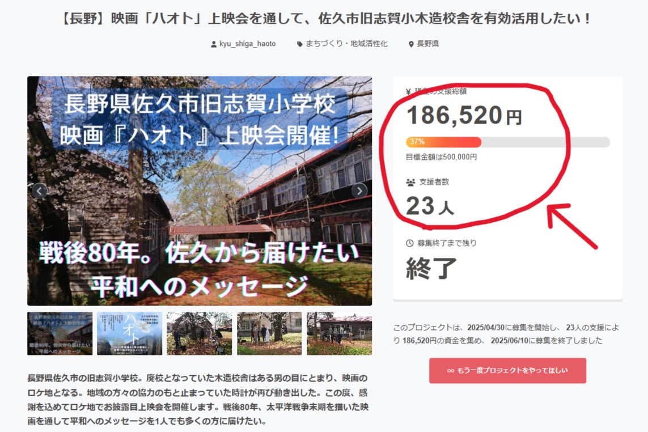Viewport: 648px width, 432px height.
Task: Click the user icon beside kyu_shiga_haoto
Action: 213,44
